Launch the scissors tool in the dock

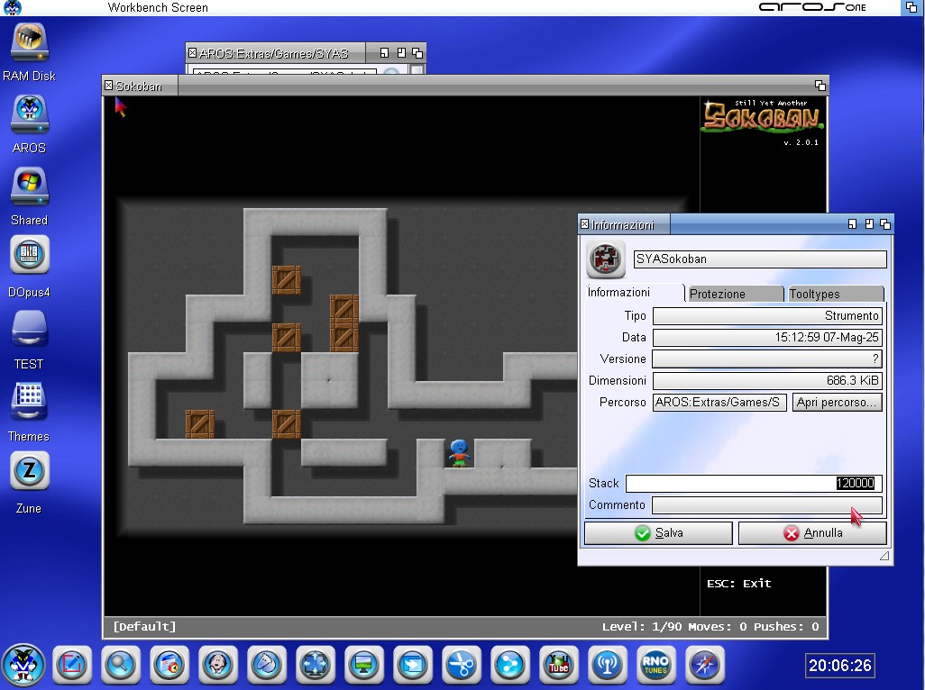coord(461,665)
